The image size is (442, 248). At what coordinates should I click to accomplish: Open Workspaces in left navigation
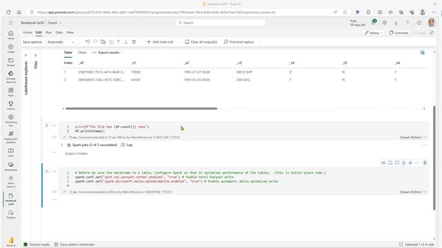(11, 167)
